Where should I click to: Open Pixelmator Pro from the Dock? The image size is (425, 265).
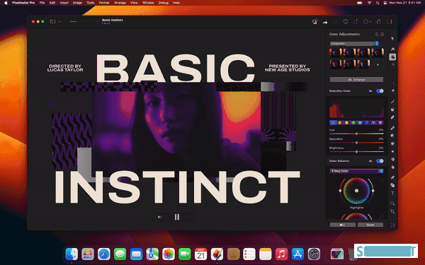coord(217,254)
